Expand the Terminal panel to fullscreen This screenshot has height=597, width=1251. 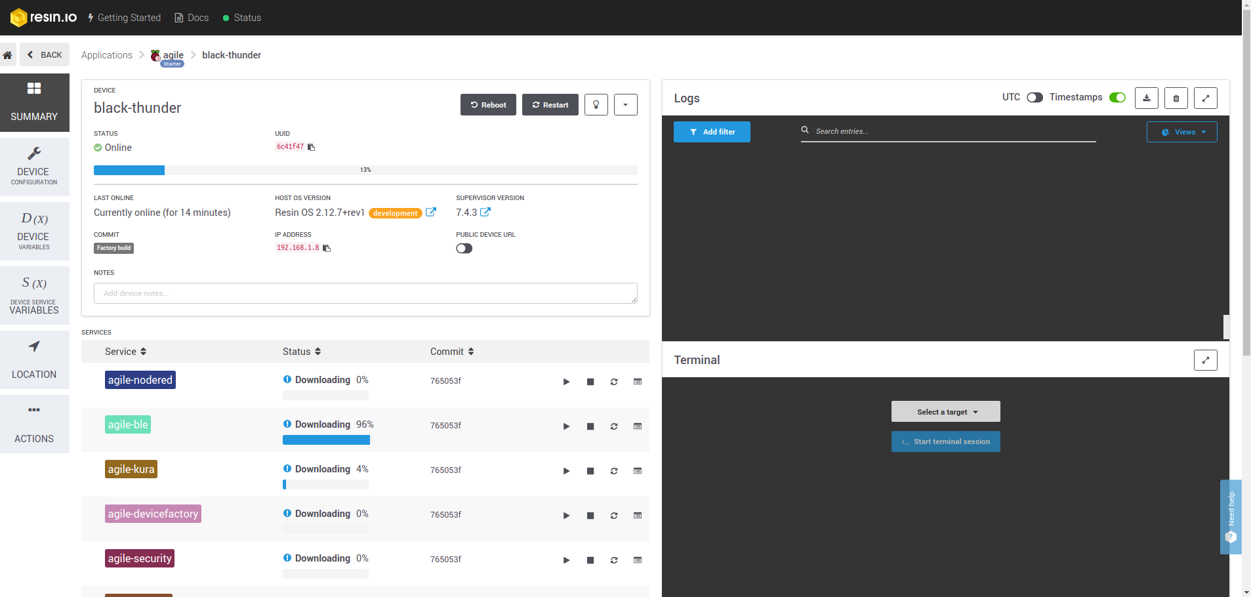point(1206,360)
